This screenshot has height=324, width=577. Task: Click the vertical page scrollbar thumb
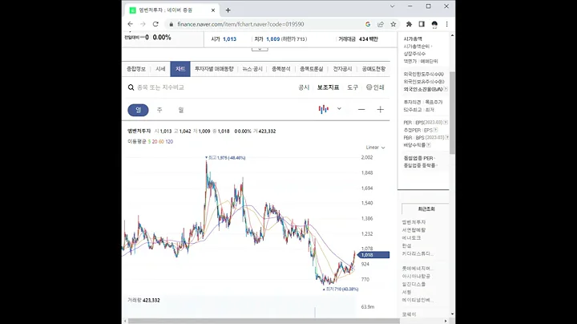pos(452,112)
